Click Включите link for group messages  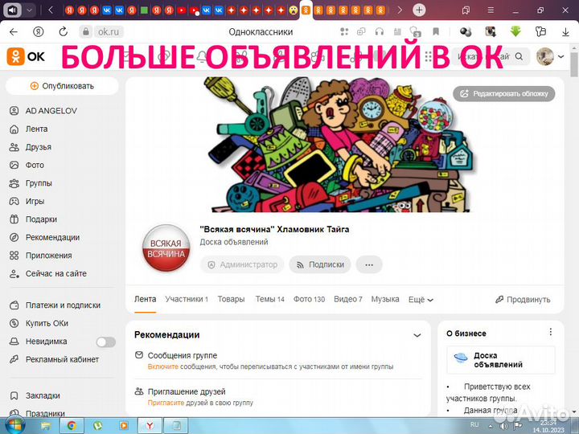tap(162, 366)
